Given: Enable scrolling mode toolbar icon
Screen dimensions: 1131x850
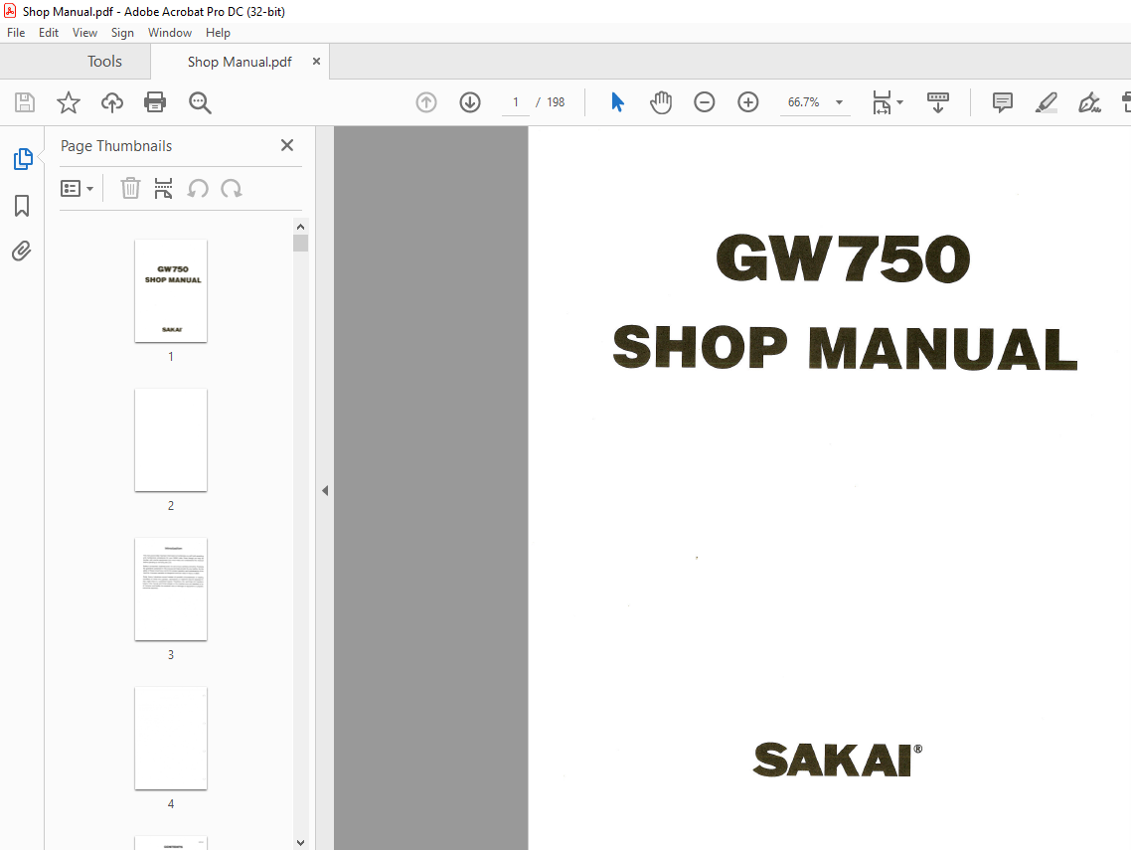Looking at the screenshot, I should 937,102.
